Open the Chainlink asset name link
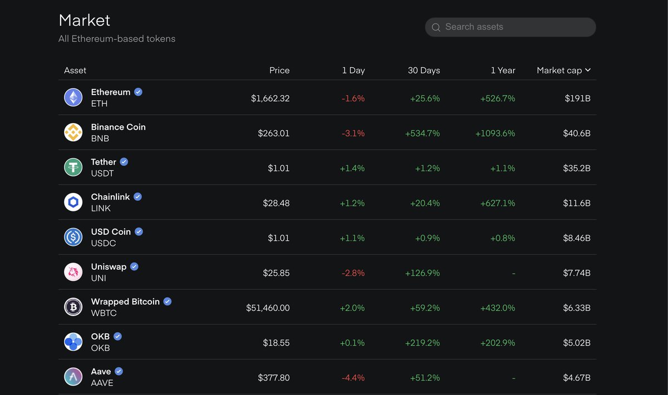 click(110, 196)
